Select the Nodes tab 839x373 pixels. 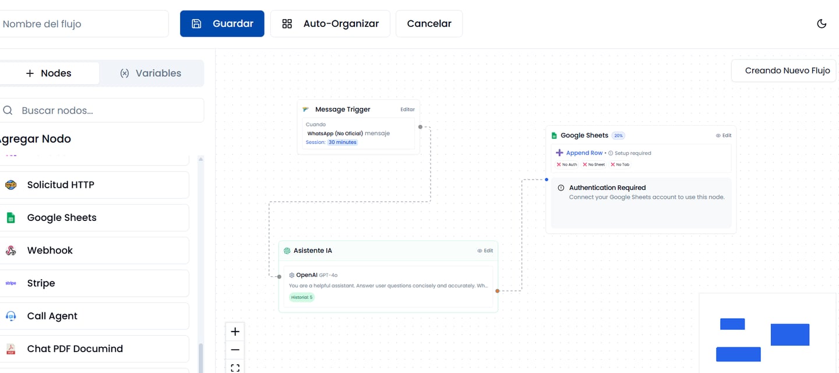(49, 73)
